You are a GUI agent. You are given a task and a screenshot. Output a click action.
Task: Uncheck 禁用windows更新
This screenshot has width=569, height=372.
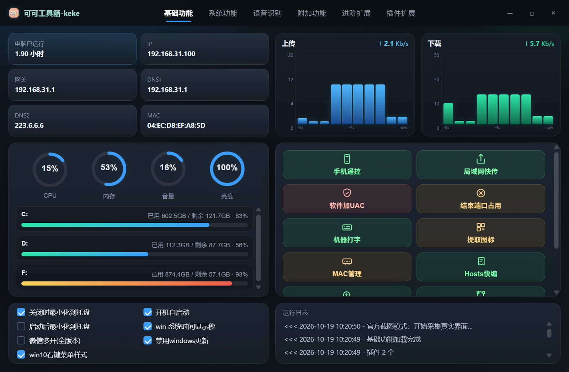tap(148, 341)
